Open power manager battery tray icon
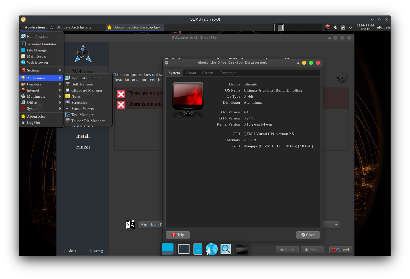The width and height of the screenshot is (410, 279). (343, 27)
